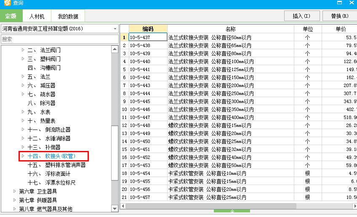Image resolution: width=357 pixels, height=217 pixels.
Task: Expand the 二、法兰阀门 tree node
Action: coord(23,50)
